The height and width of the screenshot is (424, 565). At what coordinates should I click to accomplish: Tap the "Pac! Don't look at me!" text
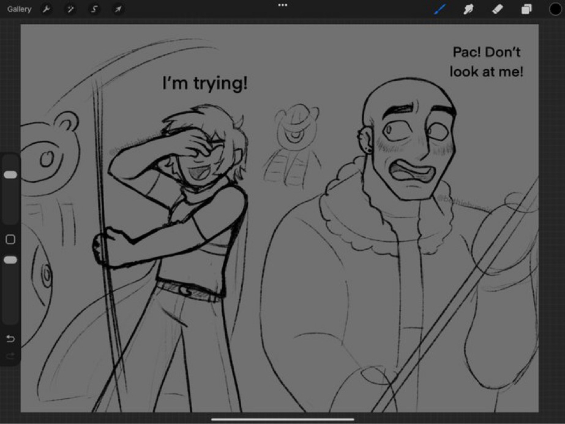pos(486,62)
